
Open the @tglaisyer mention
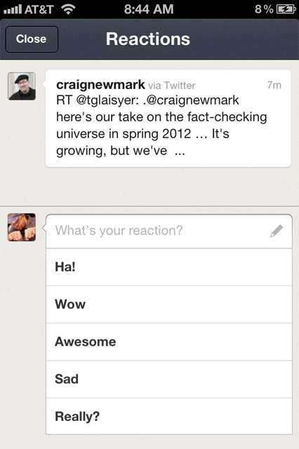(107, 100)
